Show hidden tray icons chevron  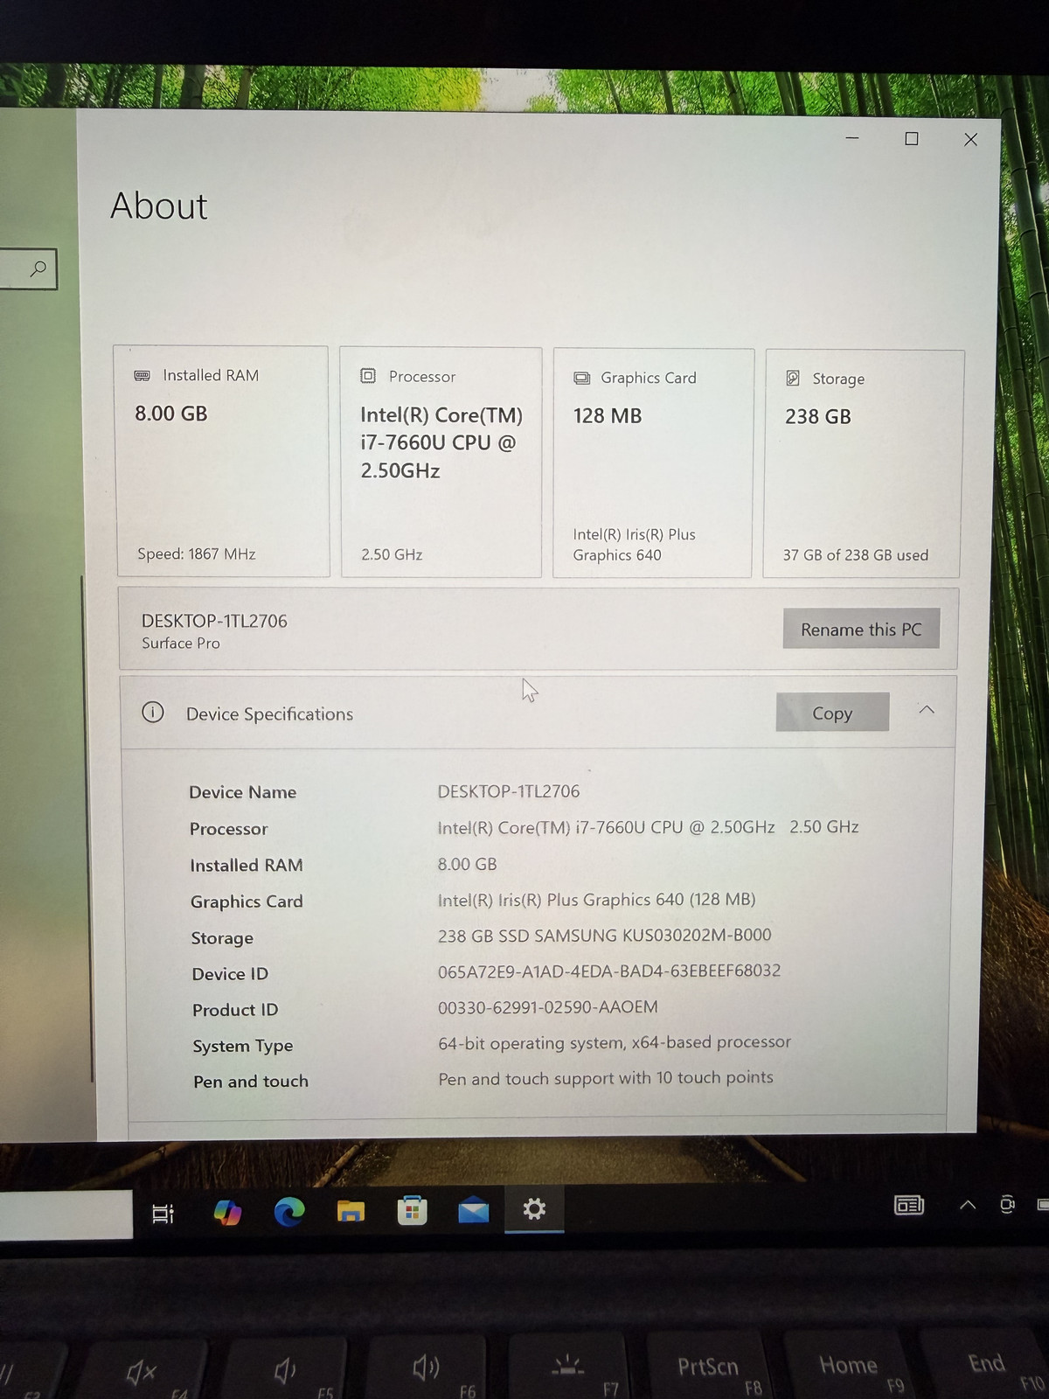click(968, 1205)
